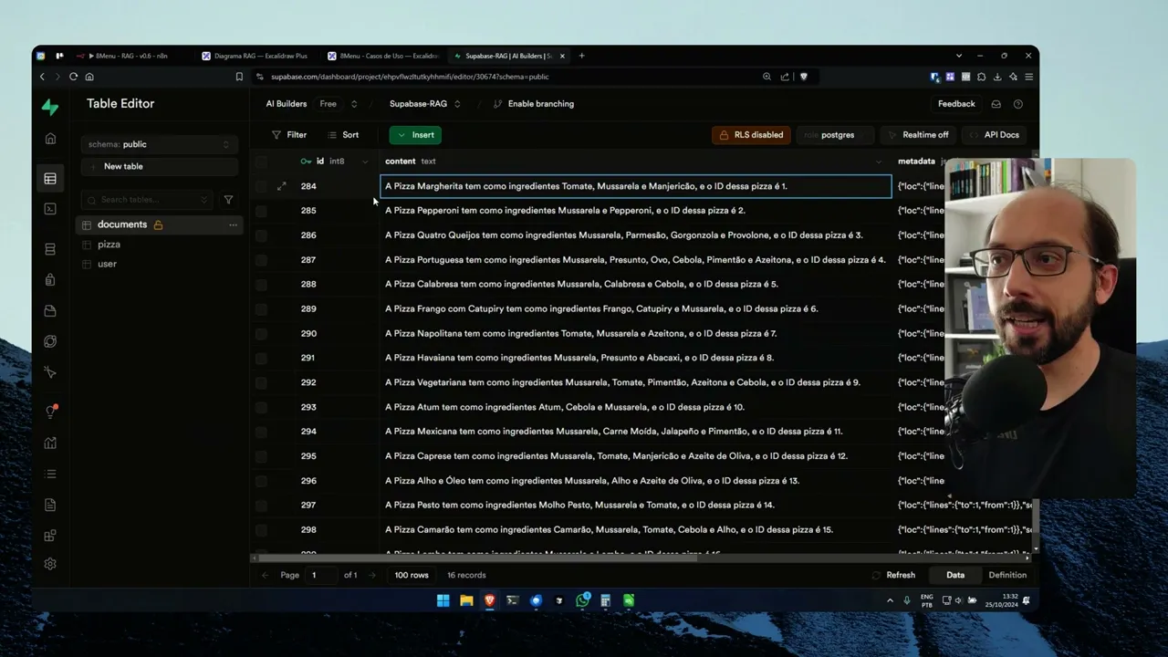The image size is (1168, 657).
Task: Open the browser hamburger menu
Action: tap(1028, 77)
